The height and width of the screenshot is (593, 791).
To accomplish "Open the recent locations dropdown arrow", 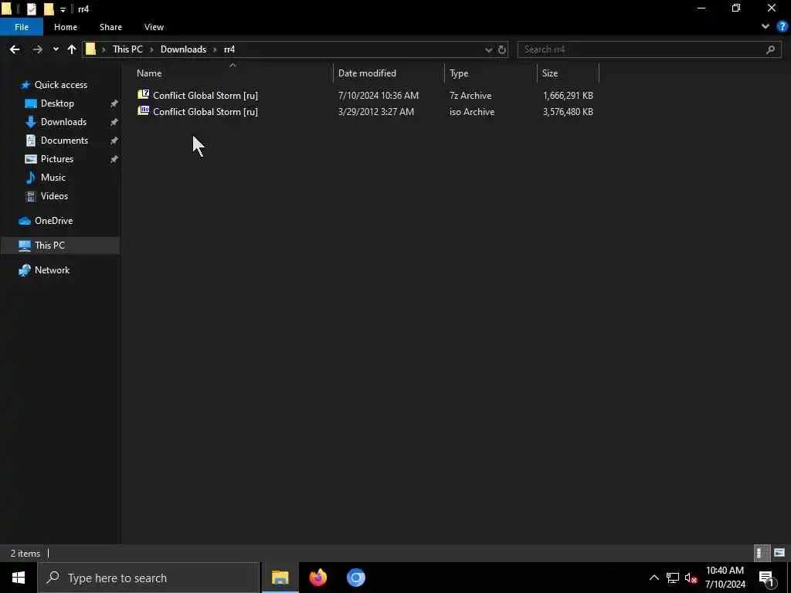I will coord(56,49).
